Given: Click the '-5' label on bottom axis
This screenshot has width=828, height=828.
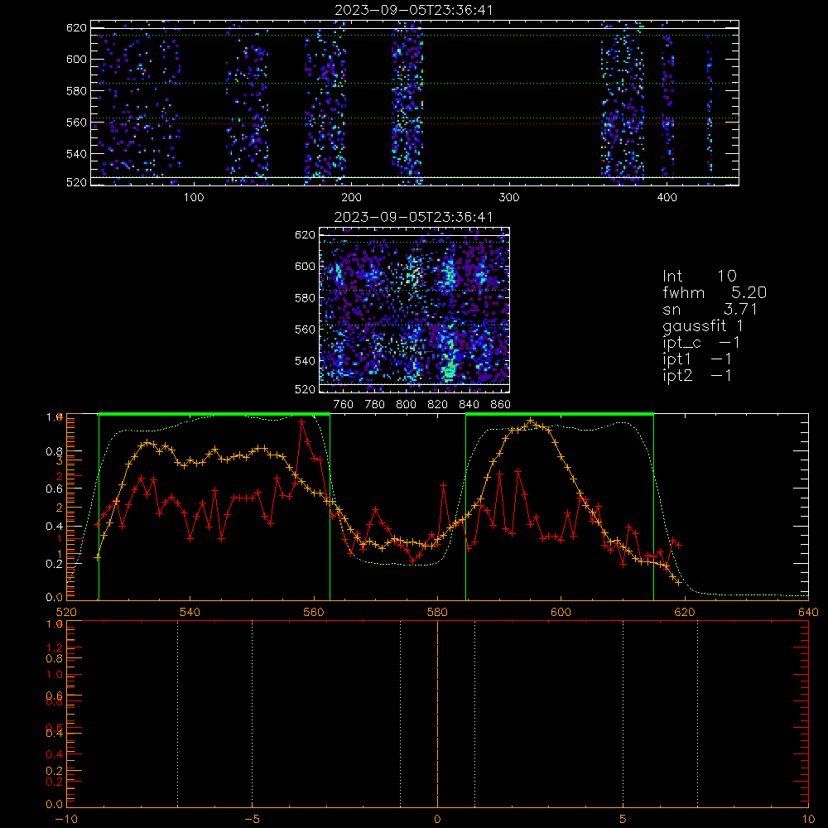Looking at the screenshot, I should click(252, 819).
